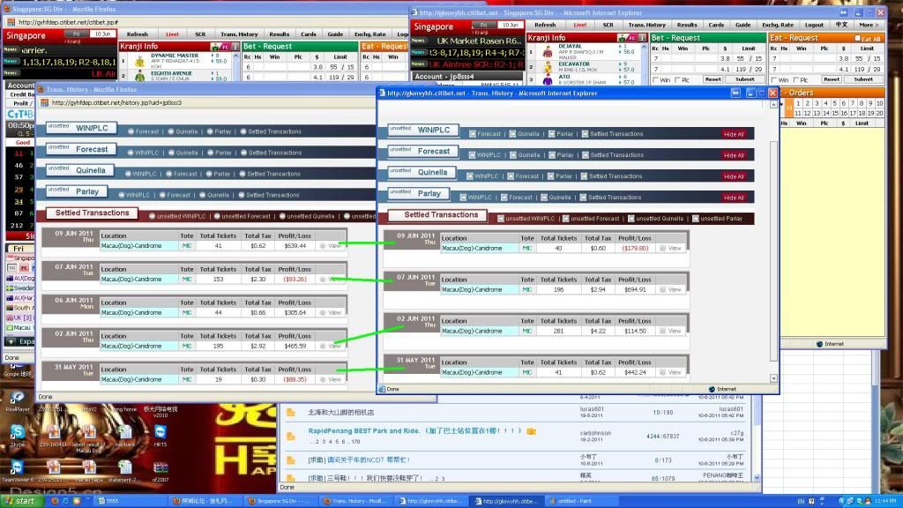Tick the Plc checkbox in IE Eat - Request
This screenshot has height=508, width=903.
(x=796, y=79)
